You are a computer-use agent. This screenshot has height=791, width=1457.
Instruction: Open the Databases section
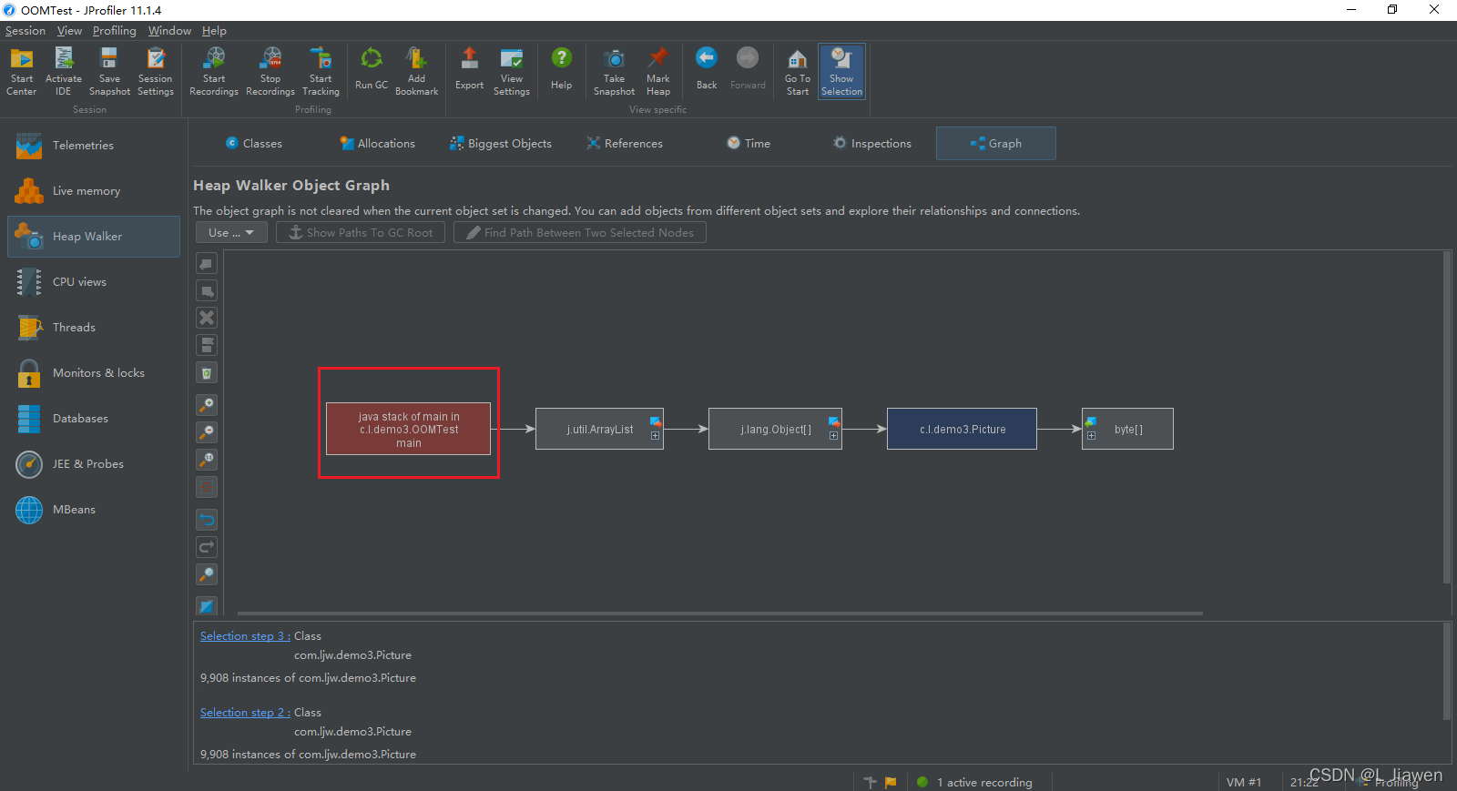click(94, 419)
